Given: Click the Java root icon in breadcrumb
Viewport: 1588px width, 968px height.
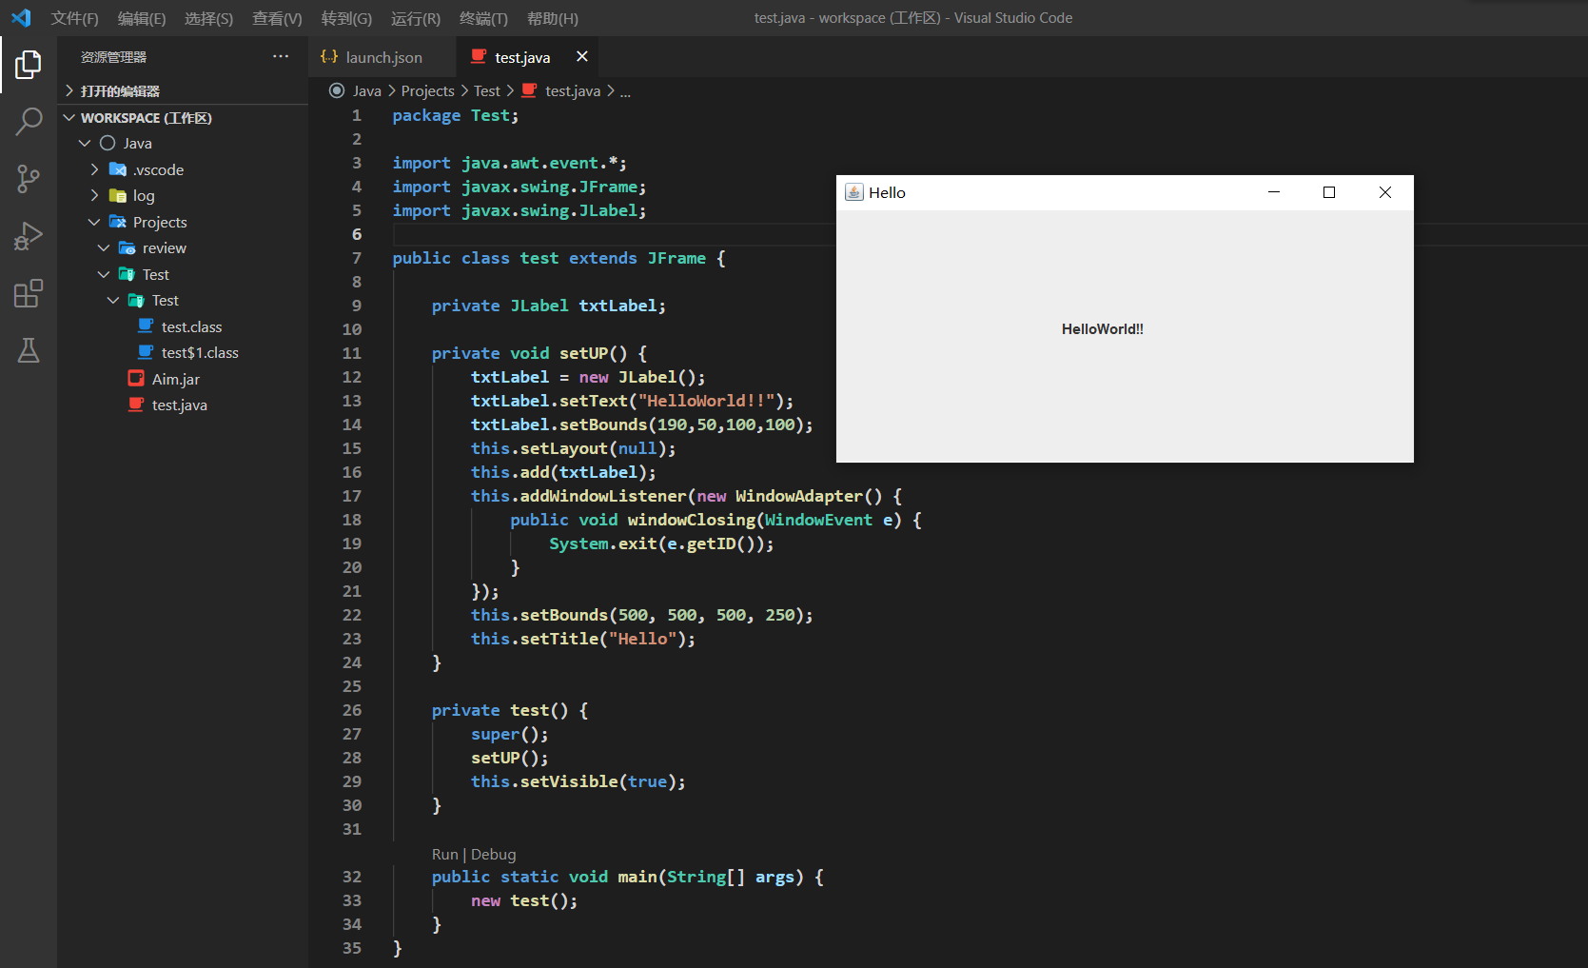Looking at the screenshot, I should pyautogui.click(x=337, y=90).
